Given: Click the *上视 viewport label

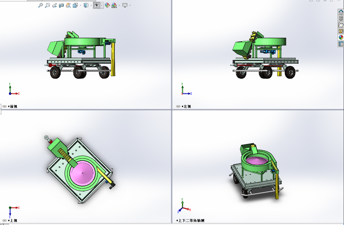Looking at the screenshot, I should (x=13, y=220).
